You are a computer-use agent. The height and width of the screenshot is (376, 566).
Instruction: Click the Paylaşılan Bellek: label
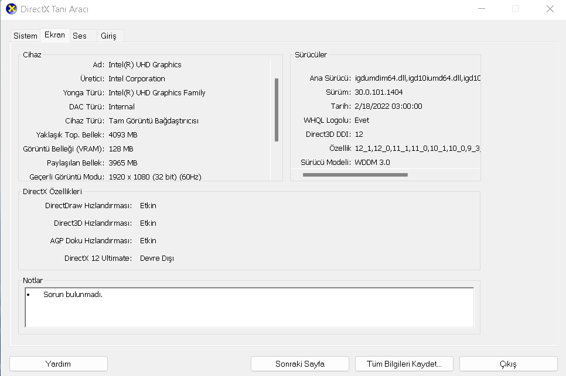pos(76,163)
